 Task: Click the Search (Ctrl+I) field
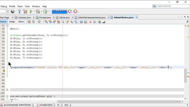(171, 6)
